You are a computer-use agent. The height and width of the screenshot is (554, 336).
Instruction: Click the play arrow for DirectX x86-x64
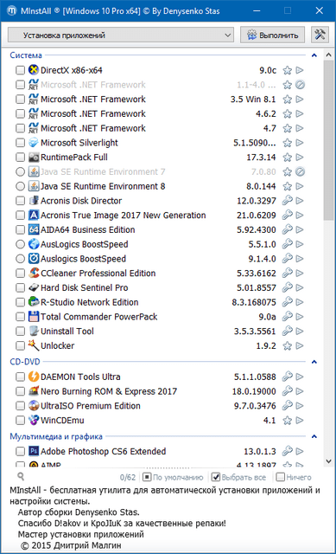click(x=300, y=70)
